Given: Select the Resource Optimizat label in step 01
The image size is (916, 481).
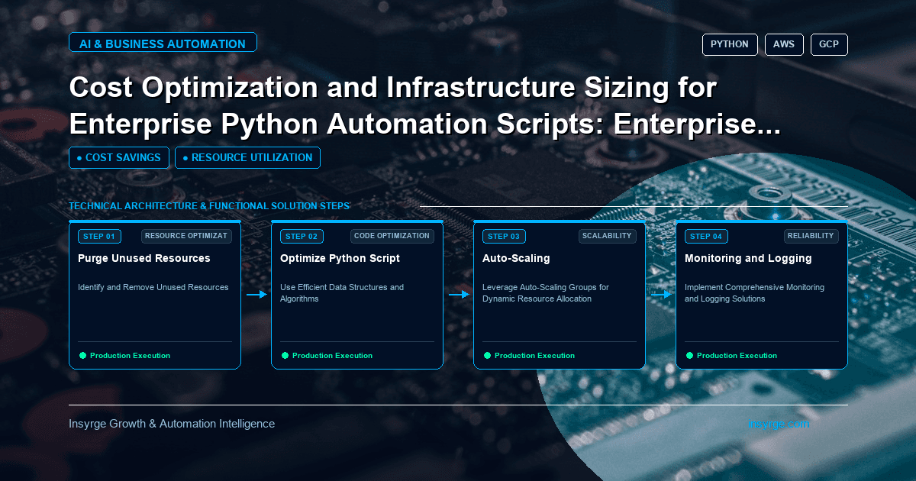Looking at the screenshot, I should [x=186, y=236].
